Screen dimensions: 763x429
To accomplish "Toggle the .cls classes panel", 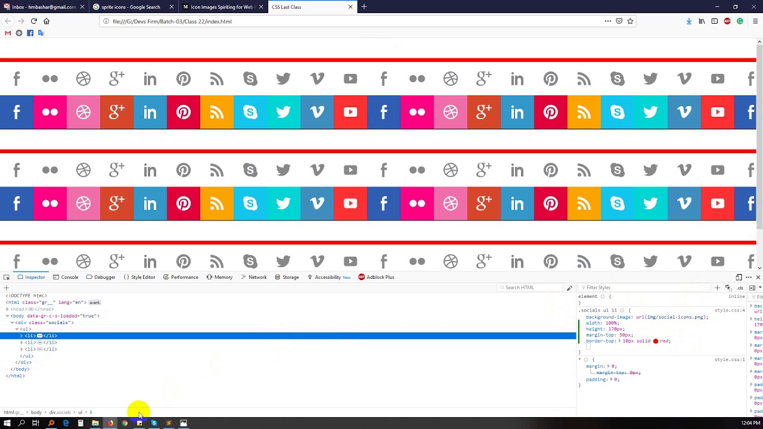I will 740,288.
